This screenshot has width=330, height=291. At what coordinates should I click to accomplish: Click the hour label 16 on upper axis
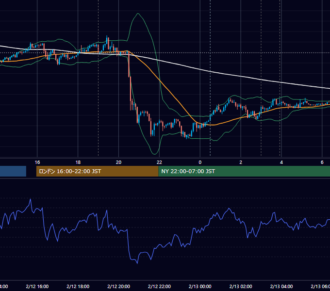37,162
